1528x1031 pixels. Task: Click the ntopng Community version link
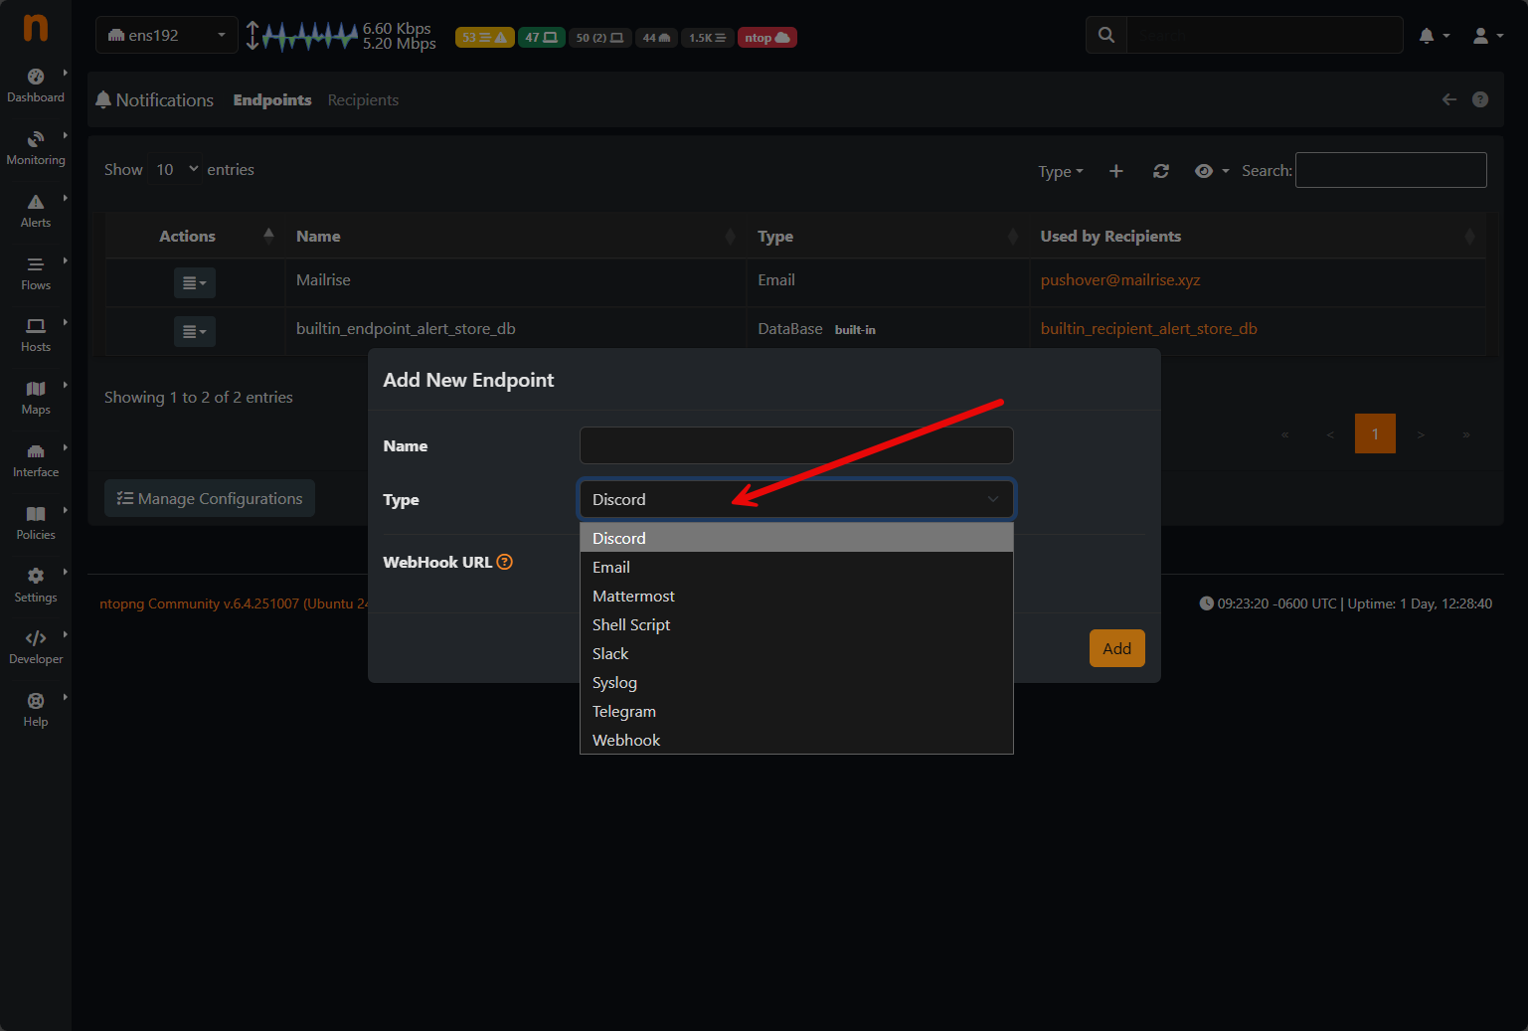click(234, 603)
